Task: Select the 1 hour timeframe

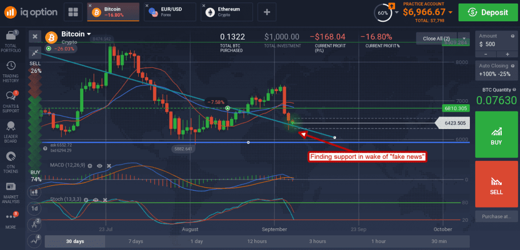Action: (378, 241)
